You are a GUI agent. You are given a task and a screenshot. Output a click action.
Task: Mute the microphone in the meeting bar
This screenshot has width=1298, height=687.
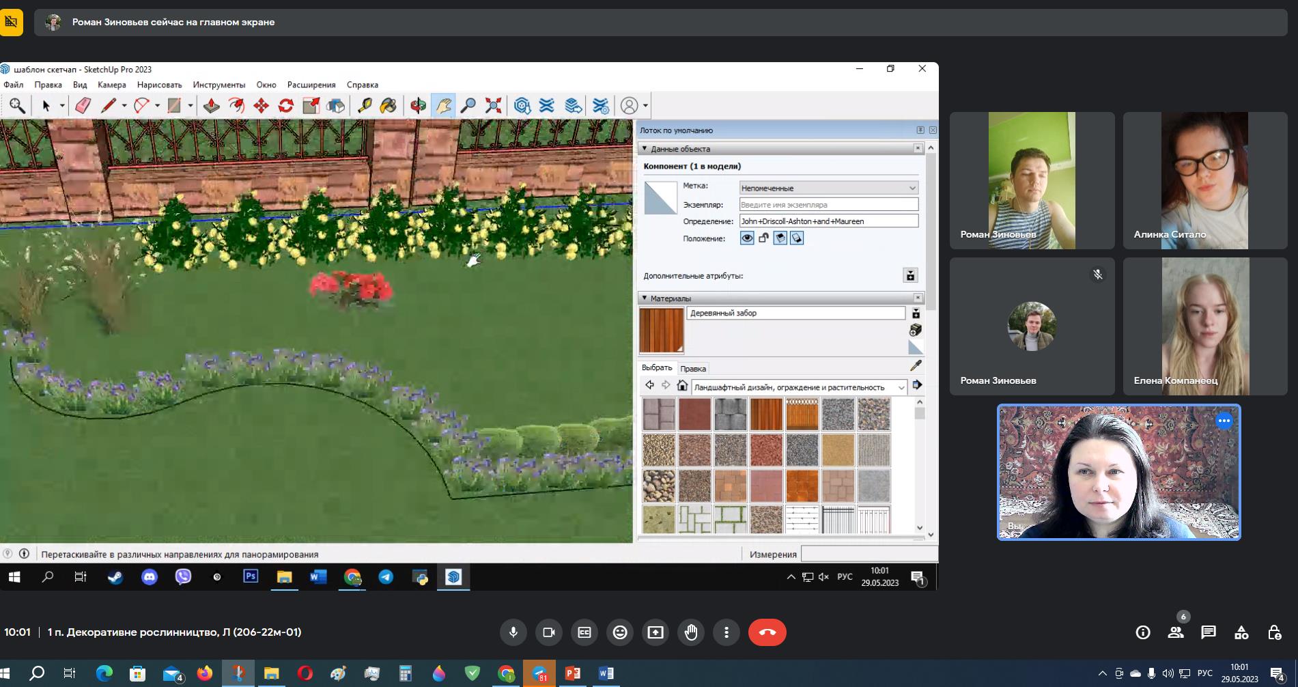[513, 632]
